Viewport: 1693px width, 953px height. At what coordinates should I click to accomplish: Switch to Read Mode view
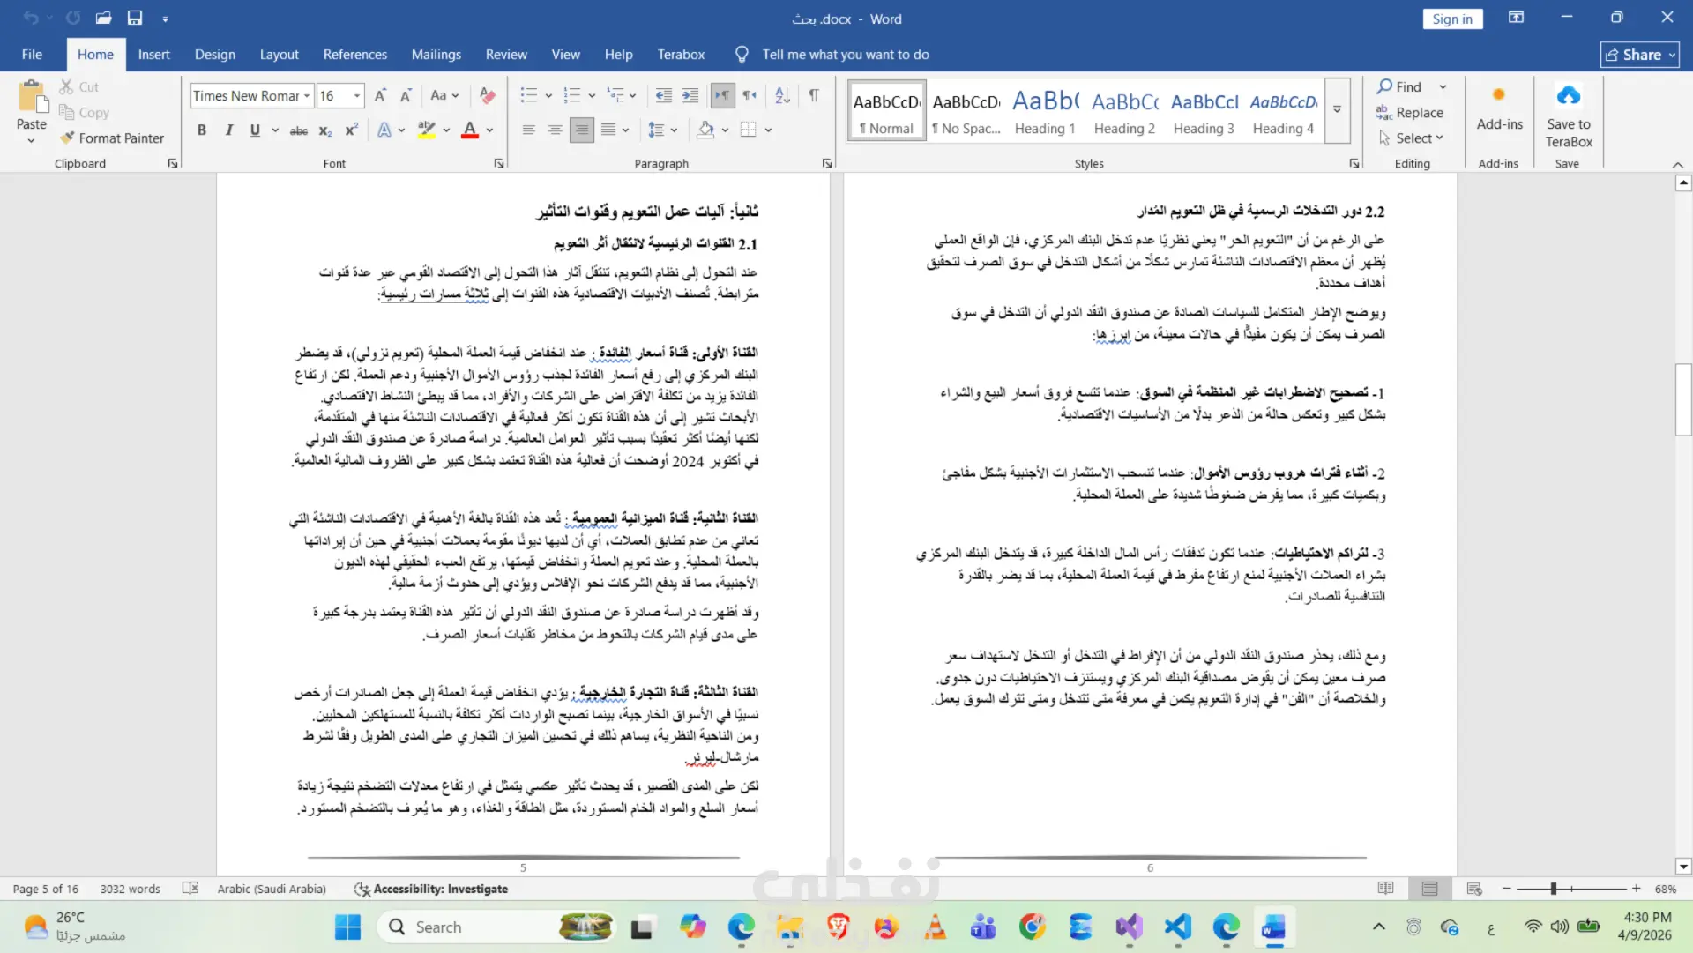(x=1385, y=889)
